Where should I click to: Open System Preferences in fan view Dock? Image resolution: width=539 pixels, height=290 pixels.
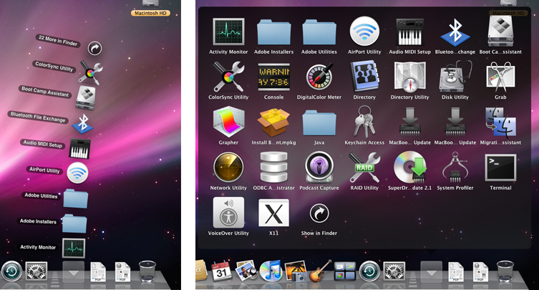click(36, 271)
